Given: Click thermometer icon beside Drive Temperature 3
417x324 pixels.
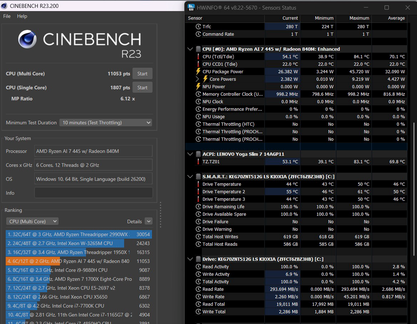Looking at the screenshot, I should (198, 199).
